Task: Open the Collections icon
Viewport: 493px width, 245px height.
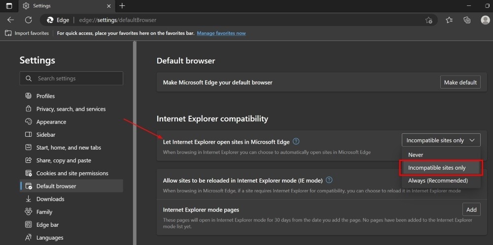Action: [467, 20]
